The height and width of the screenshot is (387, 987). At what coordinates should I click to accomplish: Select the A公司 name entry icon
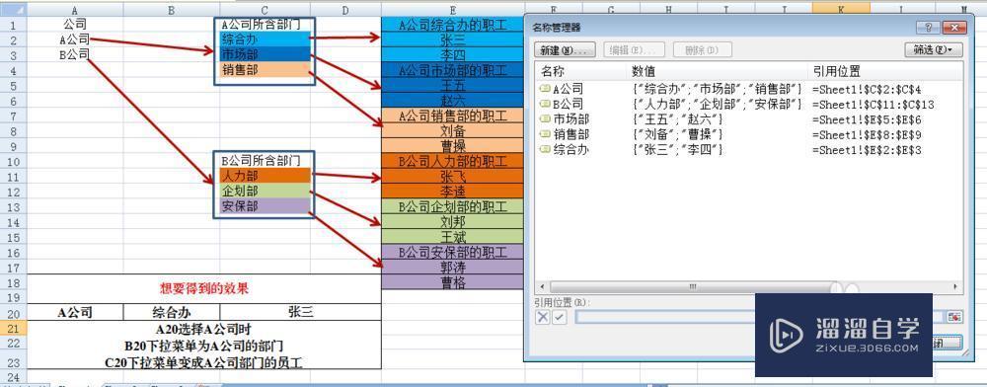[x=545, y=89]
